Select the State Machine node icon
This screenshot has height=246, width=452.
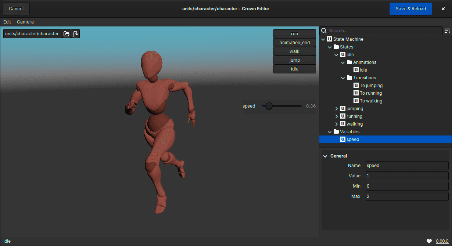(330, 39)
